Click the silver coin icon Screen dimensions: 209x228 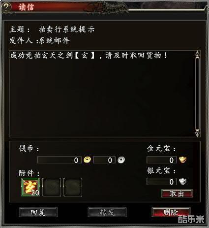click(x=121, y=160)
